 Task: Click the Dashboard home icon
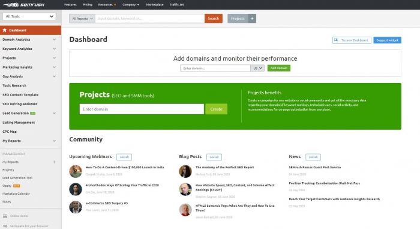point(5,30)
